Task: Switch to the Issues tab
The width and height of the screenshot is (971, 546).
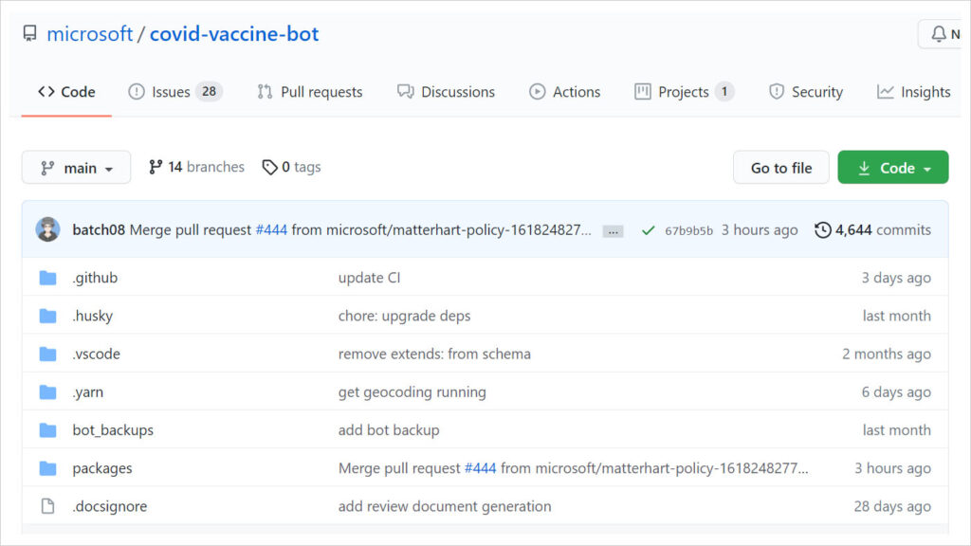Action: 171,91
